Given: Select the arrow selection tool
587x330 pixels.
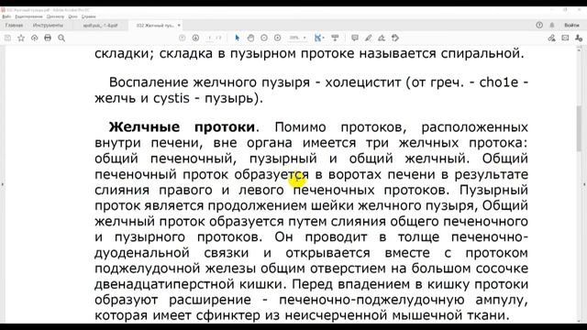Looking at the screenshot, I should click(237, 38).
